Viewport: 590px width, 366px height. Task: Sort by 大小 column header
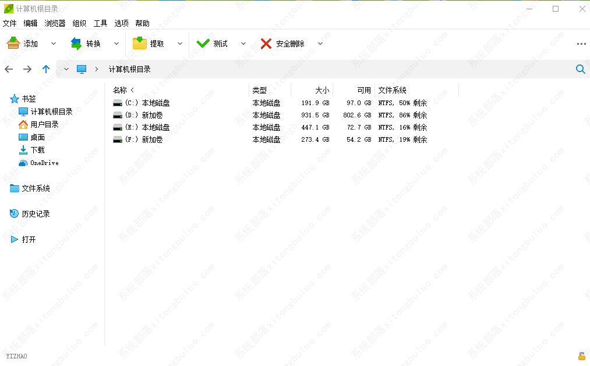pos(322,90)
